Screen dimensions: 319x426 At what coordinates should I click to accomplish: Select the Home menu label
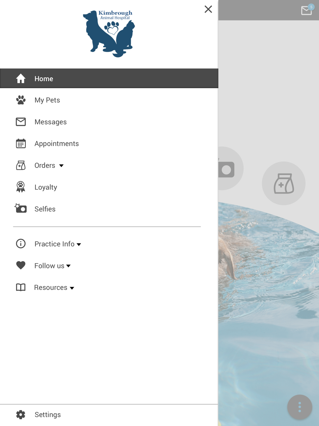click(44, 79)
